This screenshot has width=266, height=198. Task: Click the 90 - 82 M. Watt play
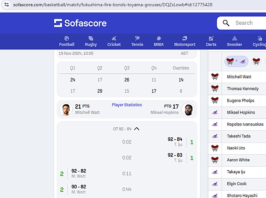pyautogui.click(x=127, y=190)
